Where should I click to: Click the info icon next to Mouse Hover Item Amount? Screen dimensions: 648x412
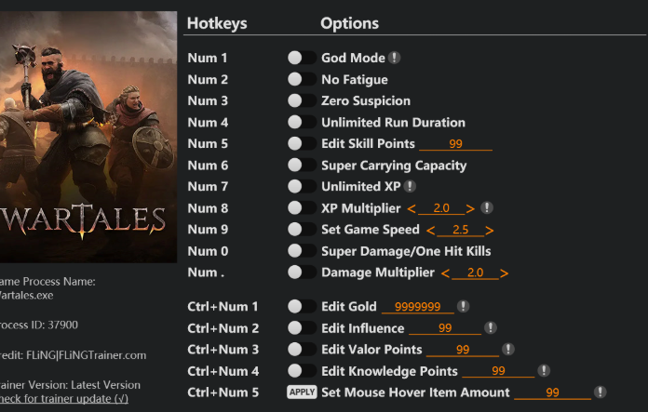(x=600, y=392)
